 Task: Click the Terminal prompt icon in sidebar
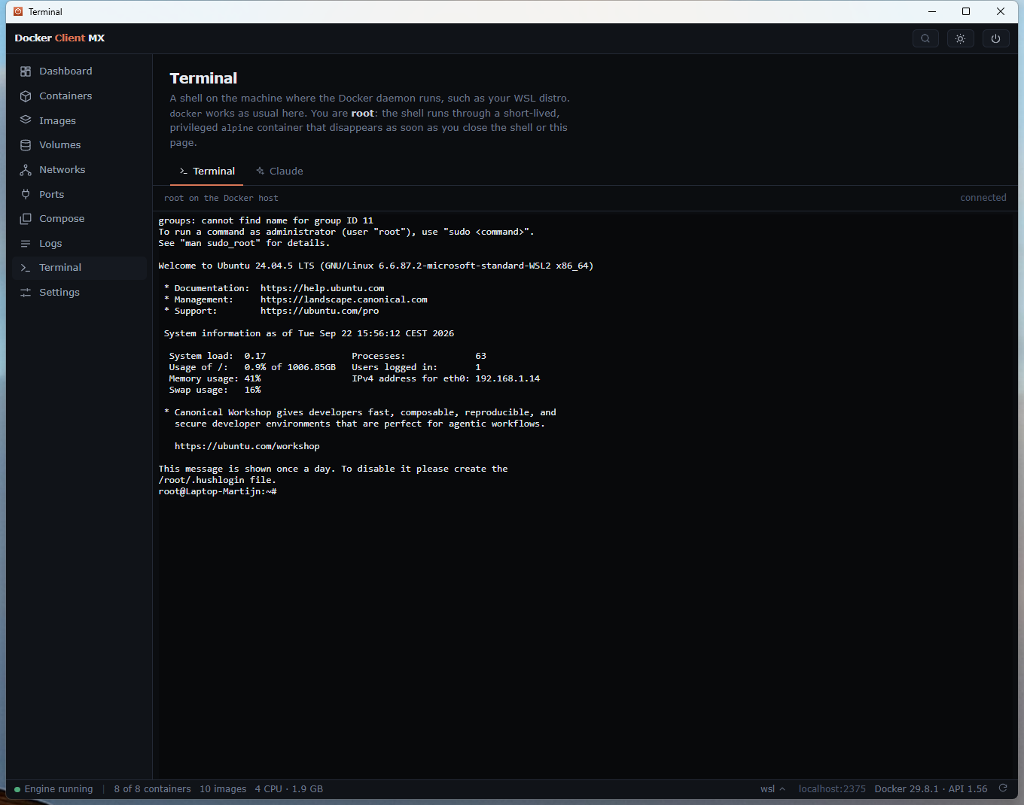pos(26,268)
